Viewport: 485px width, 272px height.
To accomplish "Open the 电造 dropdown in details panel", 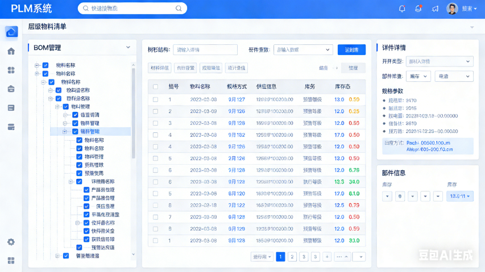I will point(454,76).
